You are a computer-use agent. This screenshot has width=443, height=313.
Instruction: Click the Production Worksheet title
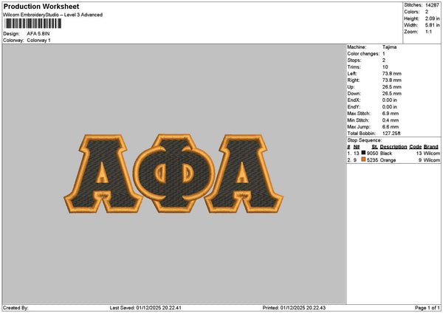click(x=41, y=7)
